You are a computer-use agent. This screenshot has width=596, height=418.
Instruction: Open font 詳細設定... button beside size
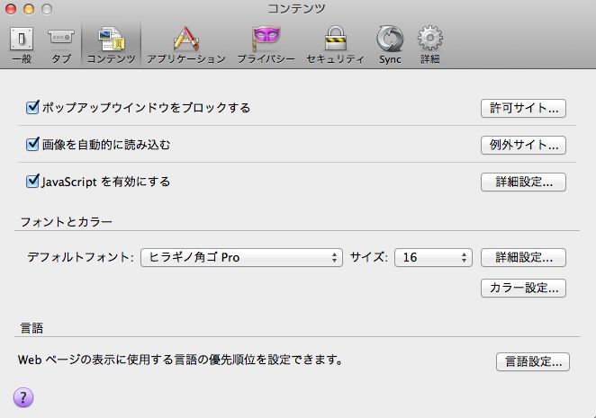[x=523, y=258]
